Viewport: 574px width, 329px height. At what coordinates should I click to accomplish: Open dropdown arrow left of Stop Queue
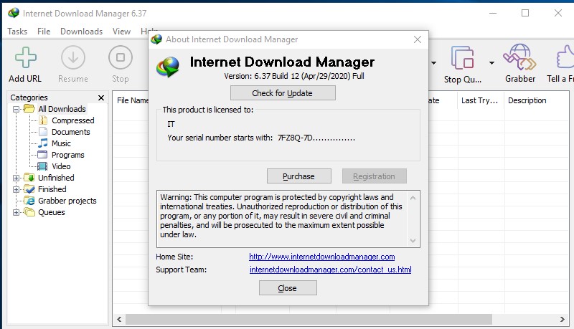[x=433, y=63]
